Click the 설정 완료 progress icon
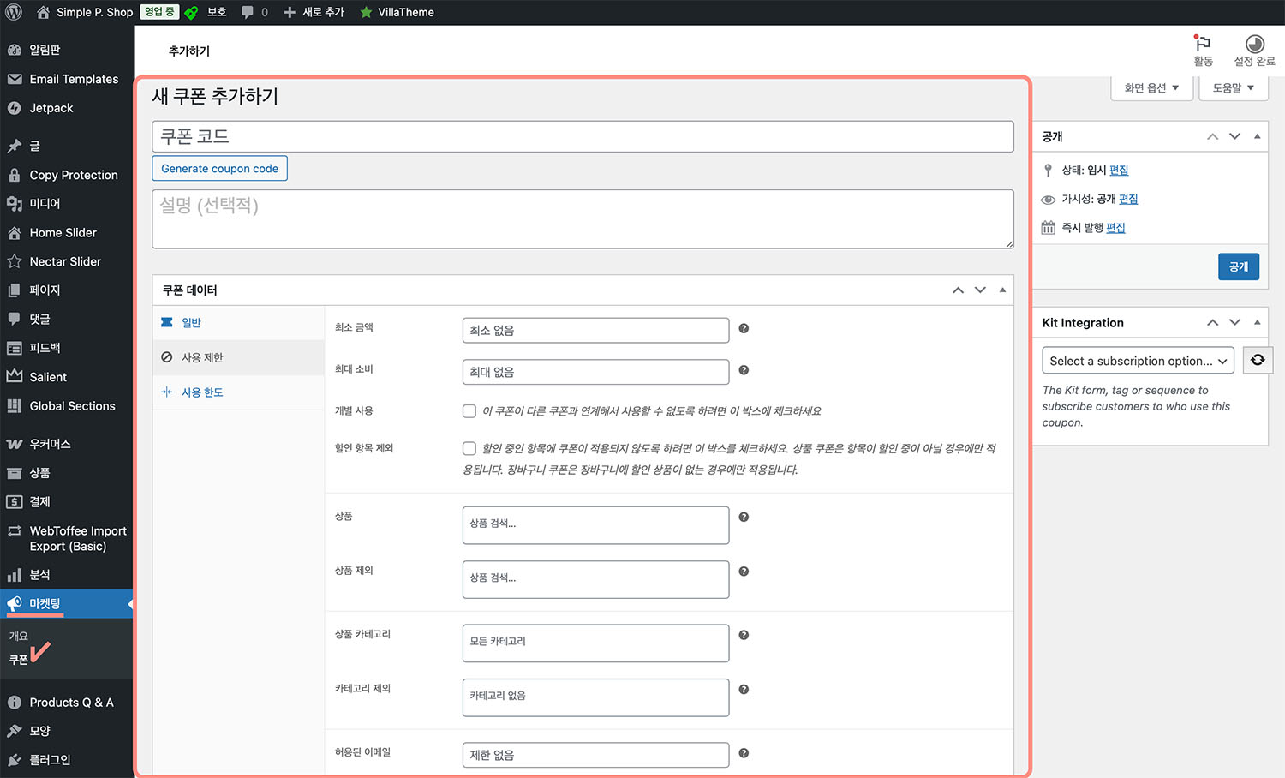Viewport: 1285px width, 778px height. point(1255,44)
